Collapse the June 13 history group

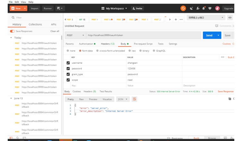(11, 98)
